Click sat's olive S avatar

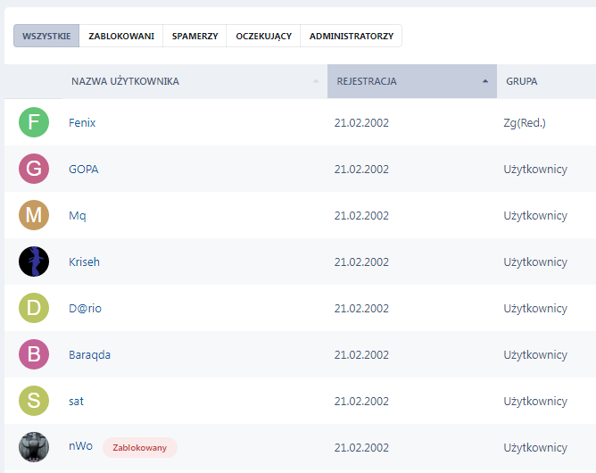click(x=34, y=401)
